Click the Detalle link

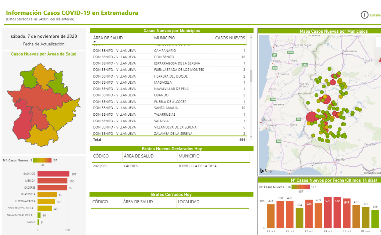(375, 15)
